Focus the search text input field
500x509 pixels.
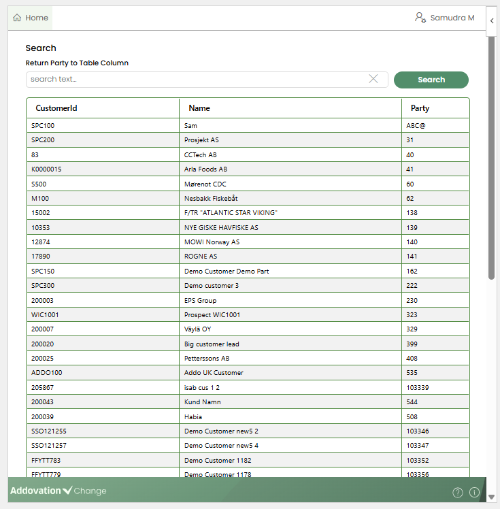(196, 80)
